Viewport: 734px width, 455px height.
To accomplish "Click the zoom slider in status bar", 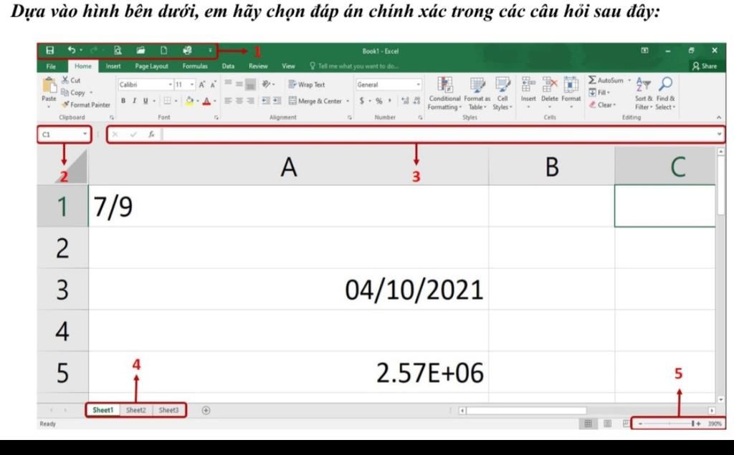I will point(669,424).
